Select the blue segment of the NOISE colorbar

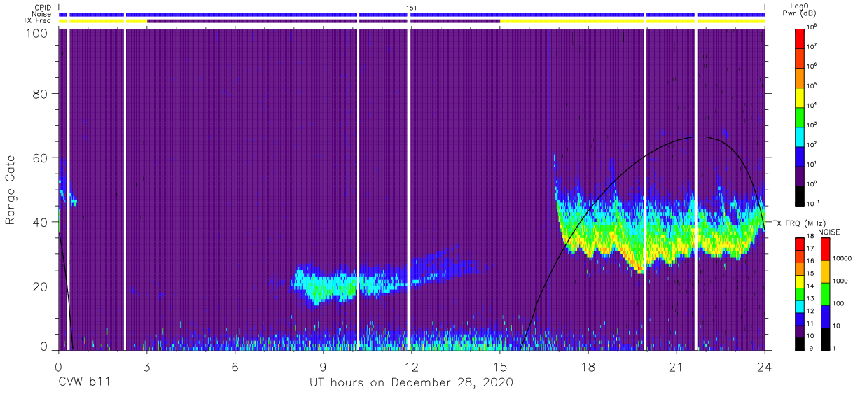[x=826, y=316]
